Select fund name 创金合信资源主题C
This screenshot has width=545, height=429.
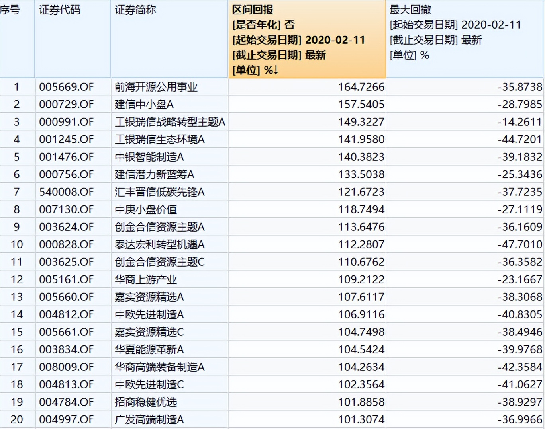[160, 262]
